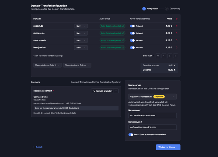Go back with Zurück link
This screenshot has width=218, height=157.
coord(38,147)
